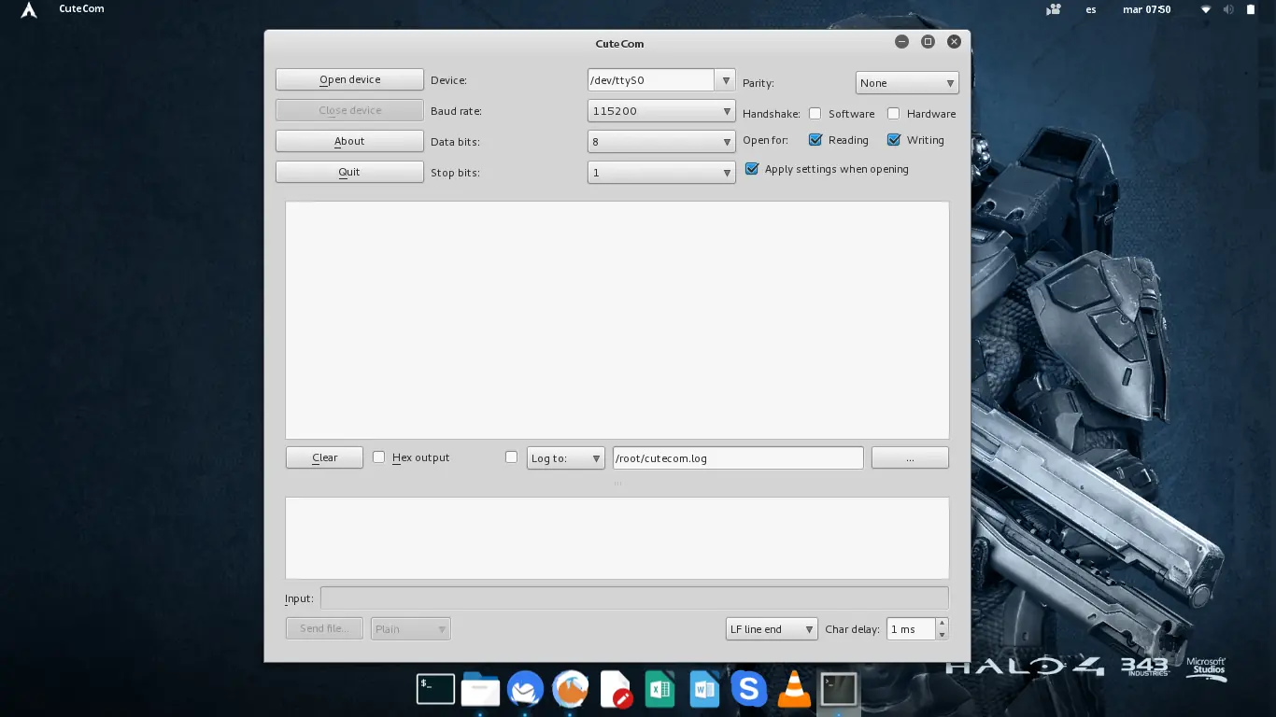Open the Data bits dropdown
The width and height of the screenshot is (1276, 717).
(x=661, y=142)
